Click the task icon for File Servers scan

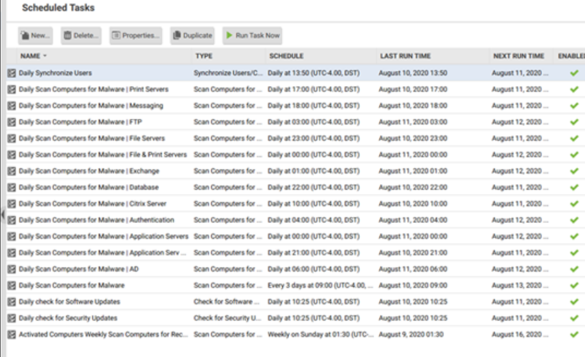pos(12,138)
